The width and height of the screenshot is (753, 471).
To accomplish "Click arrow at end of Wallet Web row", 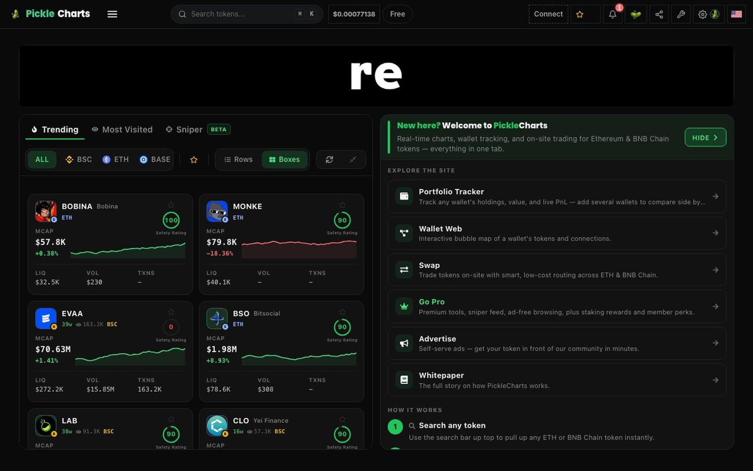I will (715, 233).
